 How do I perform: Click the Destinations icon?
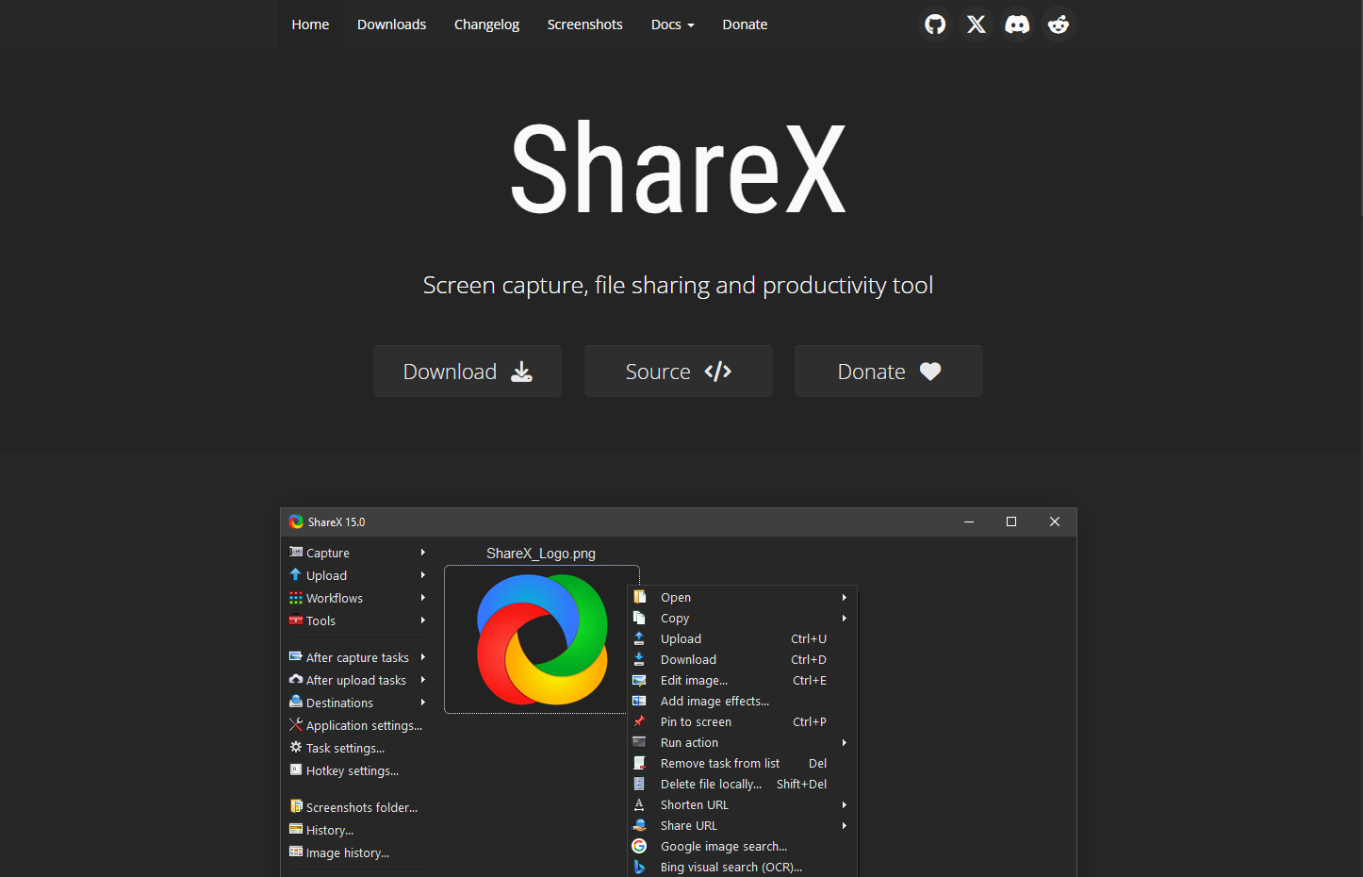pos(296,702)
